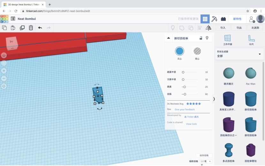Invite collaborator with add-person icon

[252, 19]
